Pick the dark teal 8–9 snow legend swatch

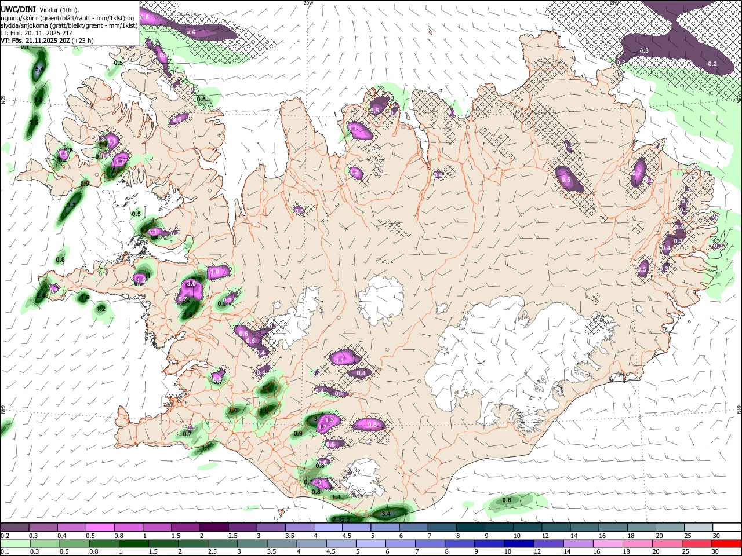471,528
